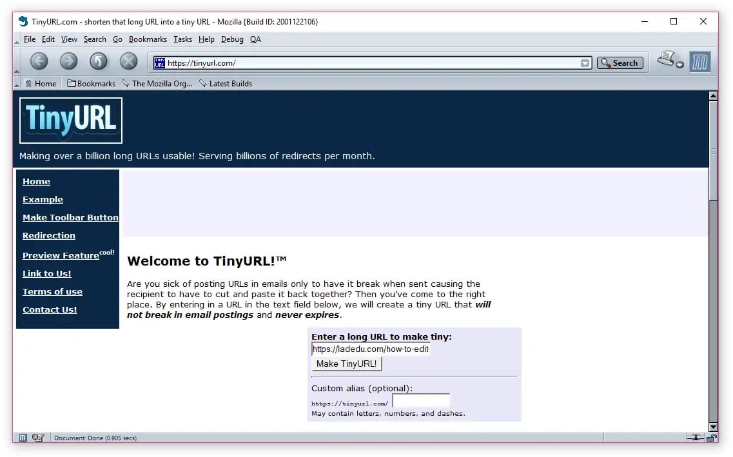
Task: Click the Home link in sidebar
Action: [37, 181]
